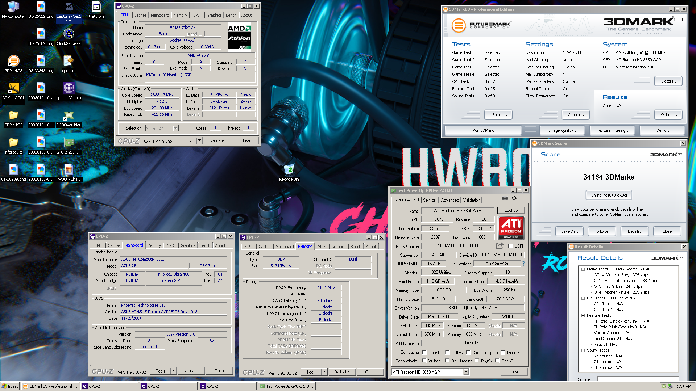Open the Socket #1 selection dropdown
This screenshot has height=391, width=696.
[x=175, y=128]
